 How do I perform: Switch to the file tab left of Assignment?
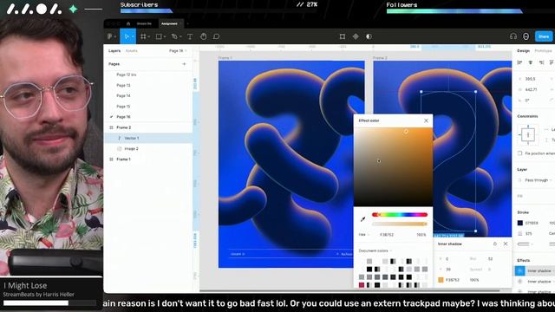click(x=144, y=23)
